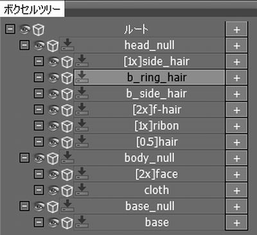Screen dimensions: 257x235
Task: Click the plus button for b_ring_hair
Action: click(236, 78)
